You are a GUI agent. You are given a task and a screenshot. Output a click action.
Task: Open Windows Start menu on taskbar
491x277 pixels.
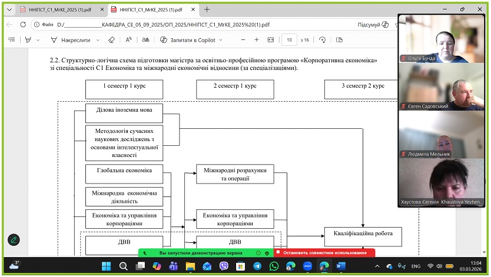pyautogui.click(x=107, y=266)
